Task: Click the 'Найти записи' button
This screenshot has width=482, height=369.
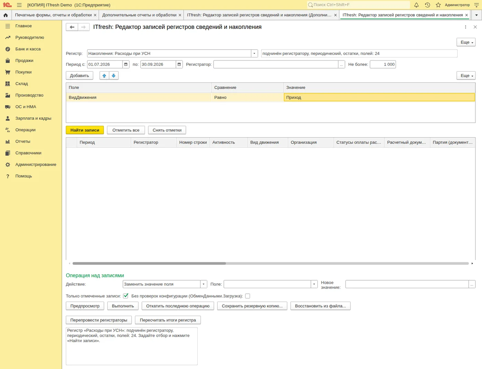Action: (x=85, y=130)
